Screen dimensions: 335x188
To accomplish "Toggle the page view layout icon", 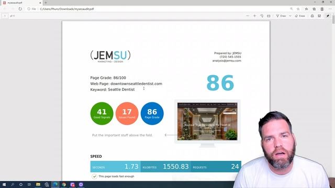I will 269,16.
